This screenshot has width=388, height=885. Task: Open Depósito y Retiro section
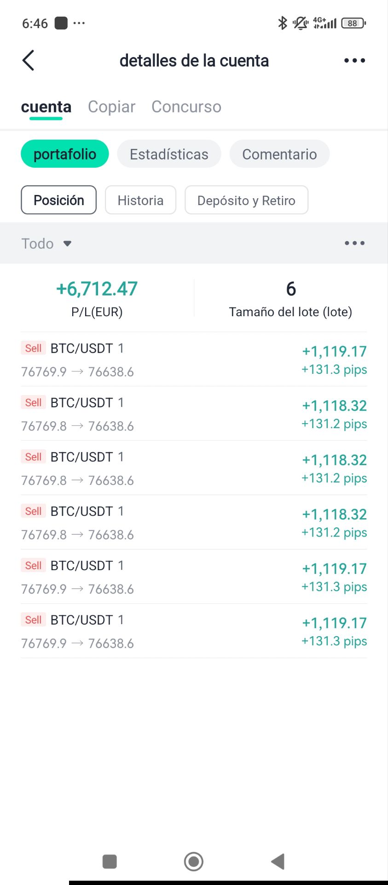[x=246, y=200]
